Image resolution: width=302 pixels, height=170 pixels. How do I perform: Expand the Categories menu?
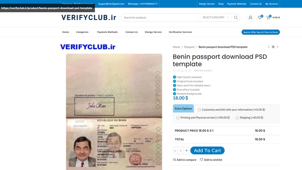83,32
